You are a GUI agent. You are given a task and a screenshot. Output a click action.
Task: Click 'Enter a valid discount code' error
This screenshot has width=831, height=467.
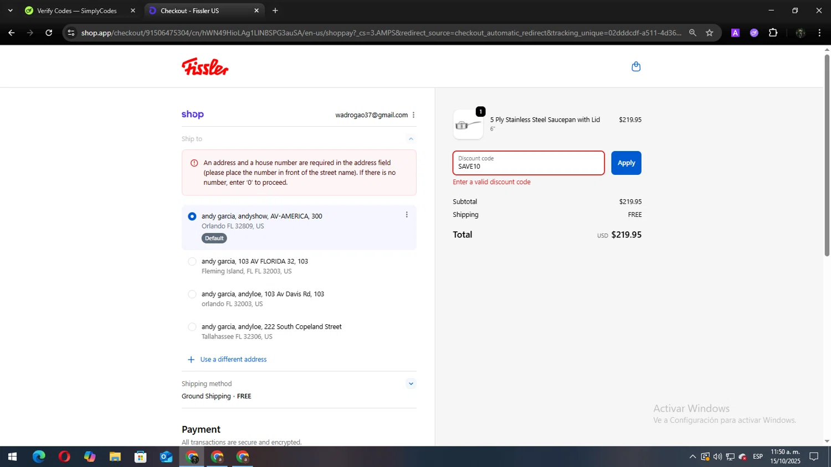click(x=491, y=182)
